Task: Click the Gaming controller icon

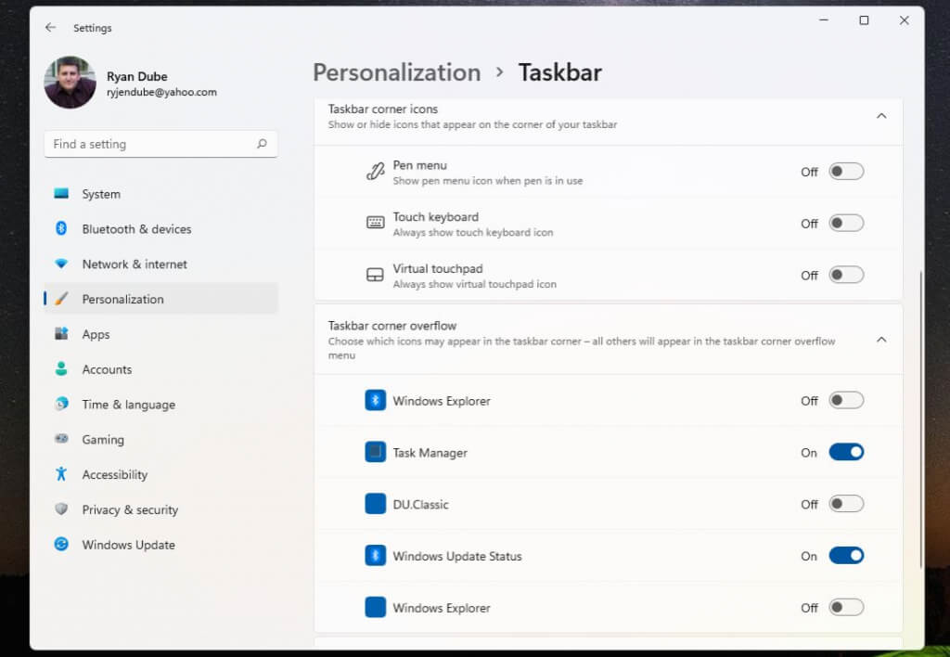Action: (x=61, y=439)
